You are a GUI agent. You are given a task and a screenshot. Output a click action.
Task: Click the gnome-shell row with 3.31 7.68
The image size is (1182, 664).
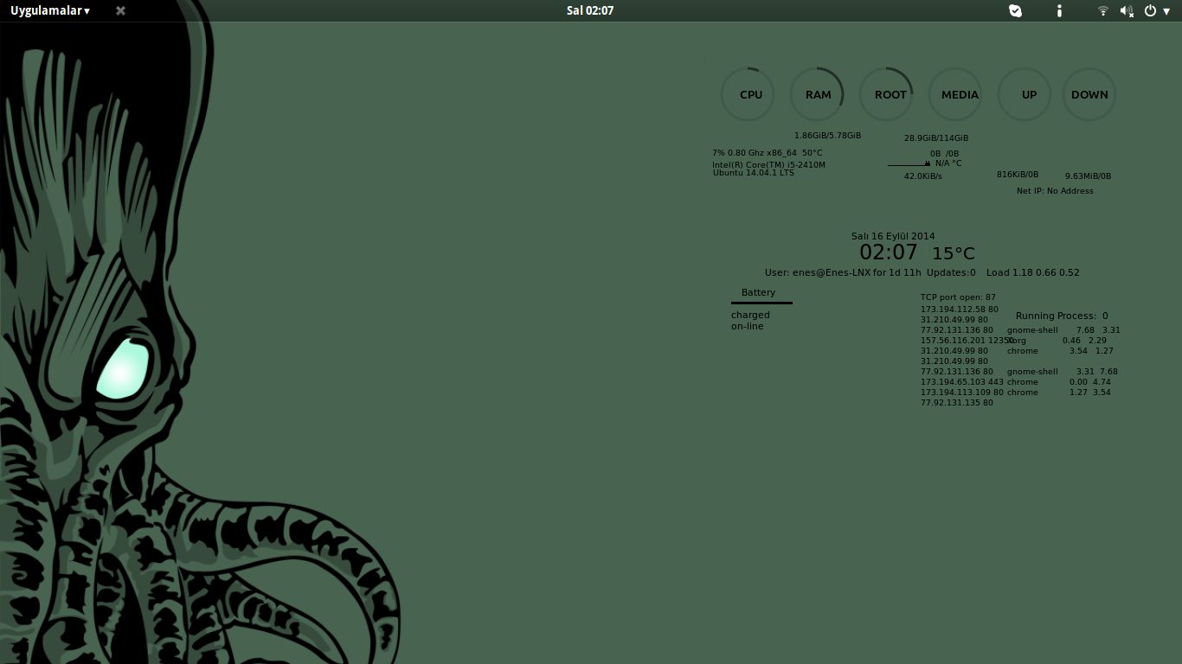[x=1063, y=372]
